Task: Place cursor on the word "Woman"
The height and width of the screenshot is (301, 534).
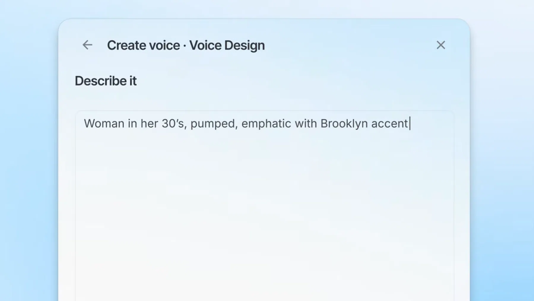Action: coord(104,123)
